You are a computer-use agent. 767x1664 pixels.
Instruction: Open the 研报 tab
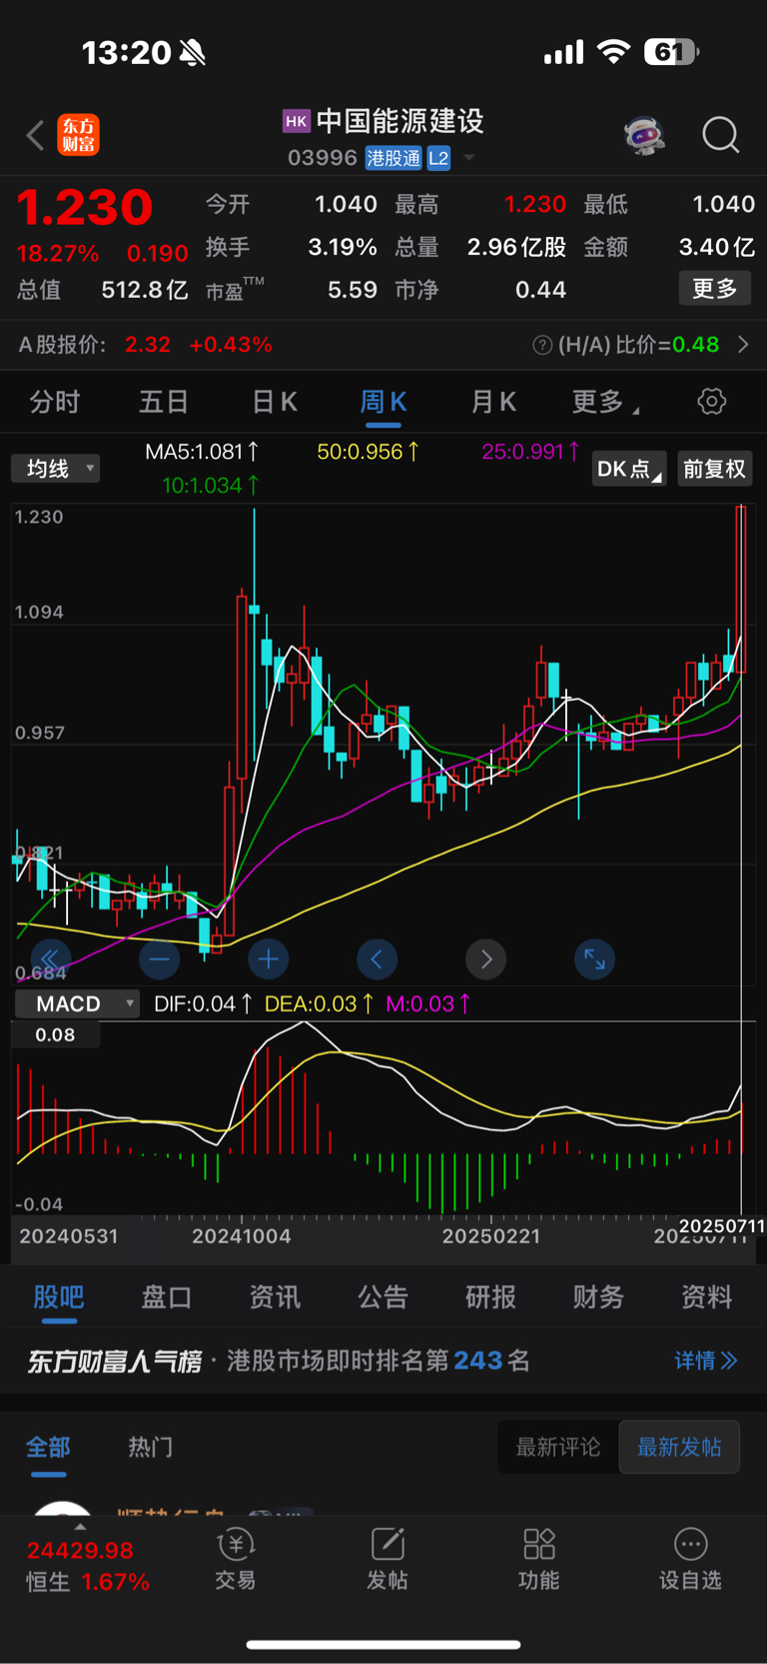[x=491, y=1297]
